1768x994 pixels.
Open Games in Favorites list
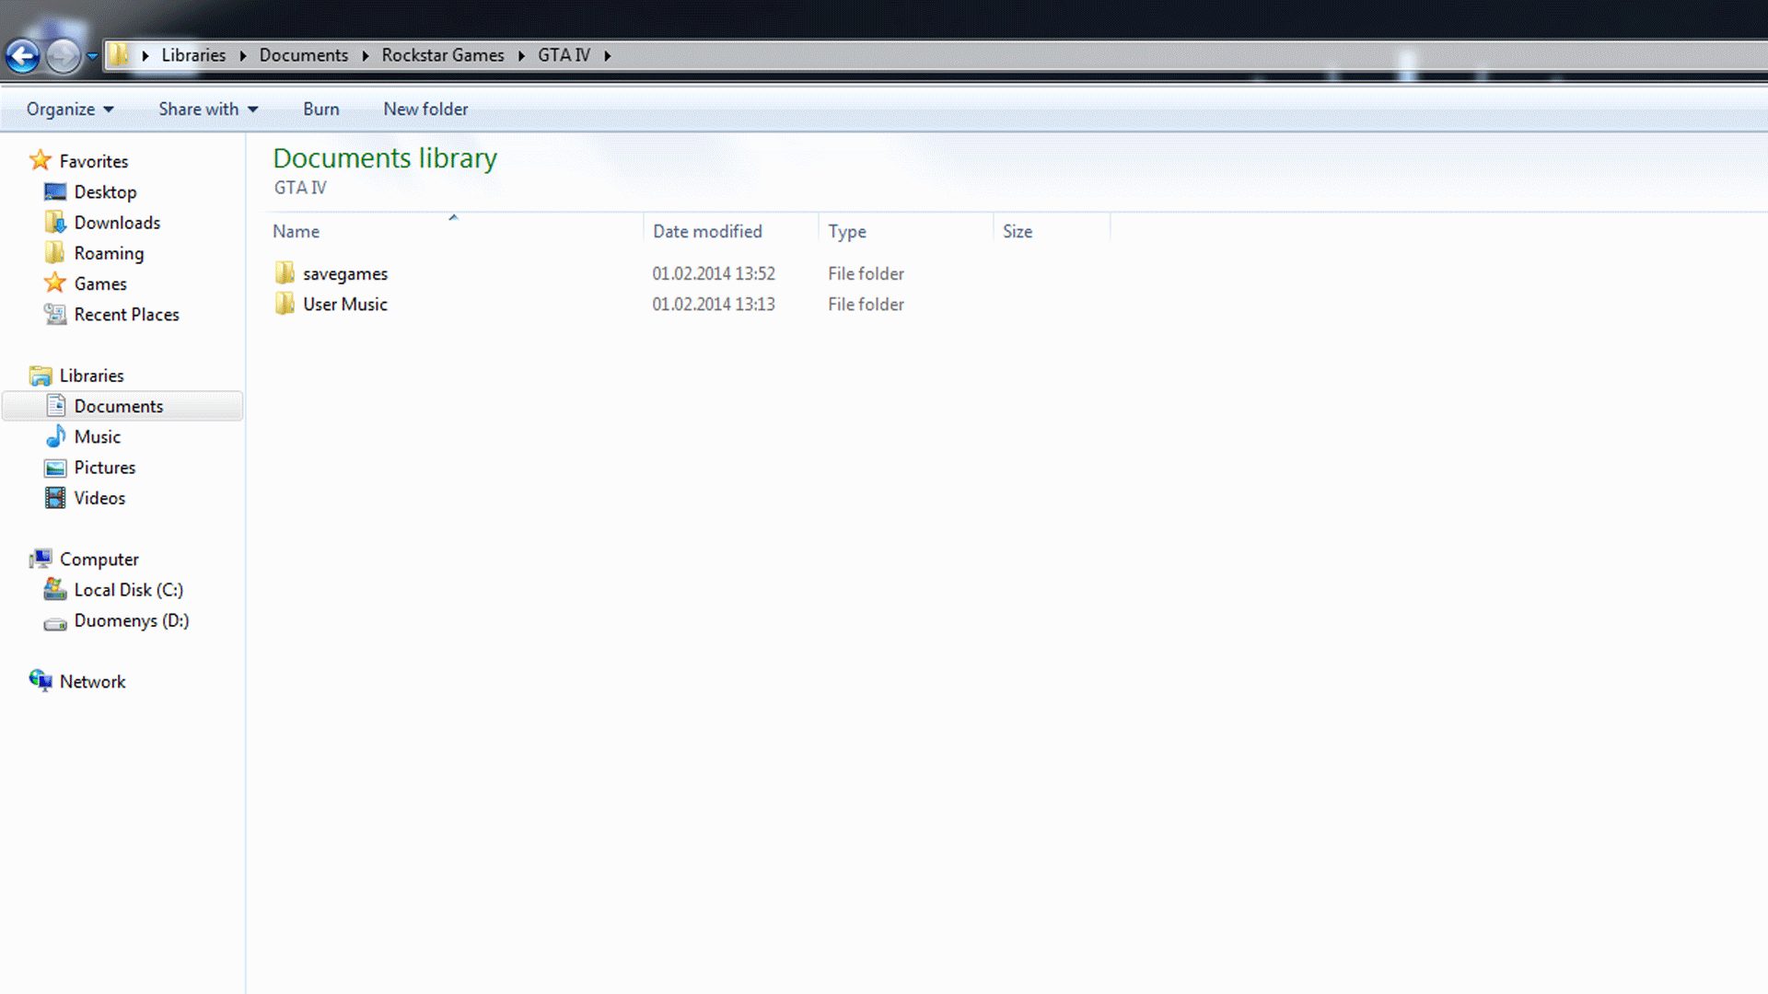[100, 283]
